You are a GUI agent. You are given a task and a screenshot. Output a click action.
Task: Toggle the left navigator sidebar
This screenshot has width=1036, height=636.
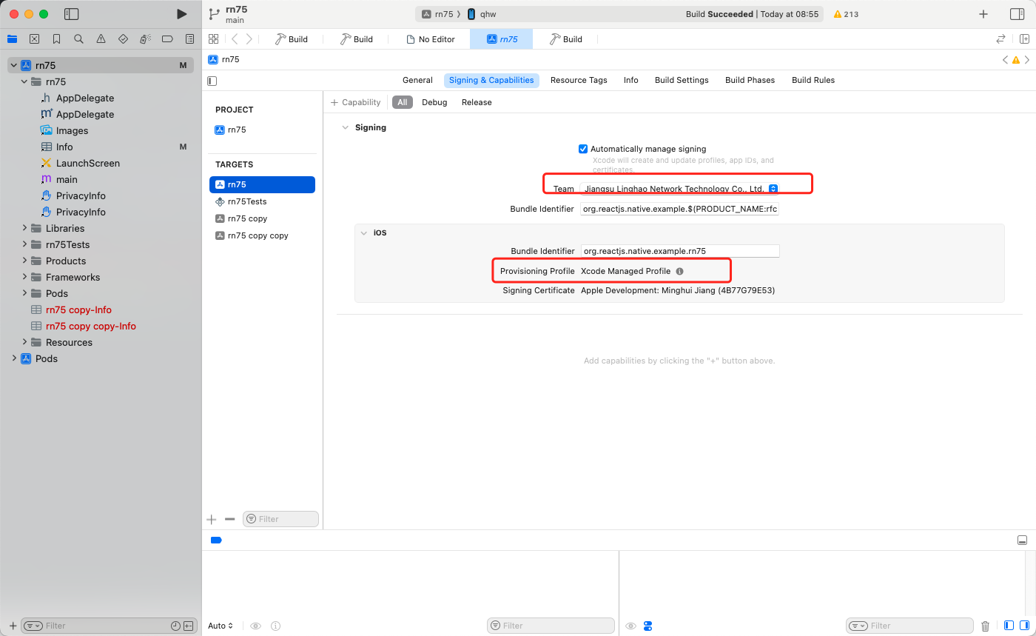[72, 14]
